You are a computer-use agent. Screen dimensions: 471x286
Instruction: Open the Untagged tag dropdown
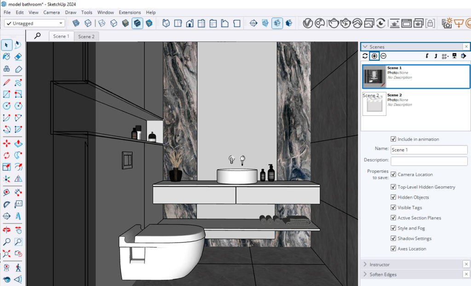point(34,23)
